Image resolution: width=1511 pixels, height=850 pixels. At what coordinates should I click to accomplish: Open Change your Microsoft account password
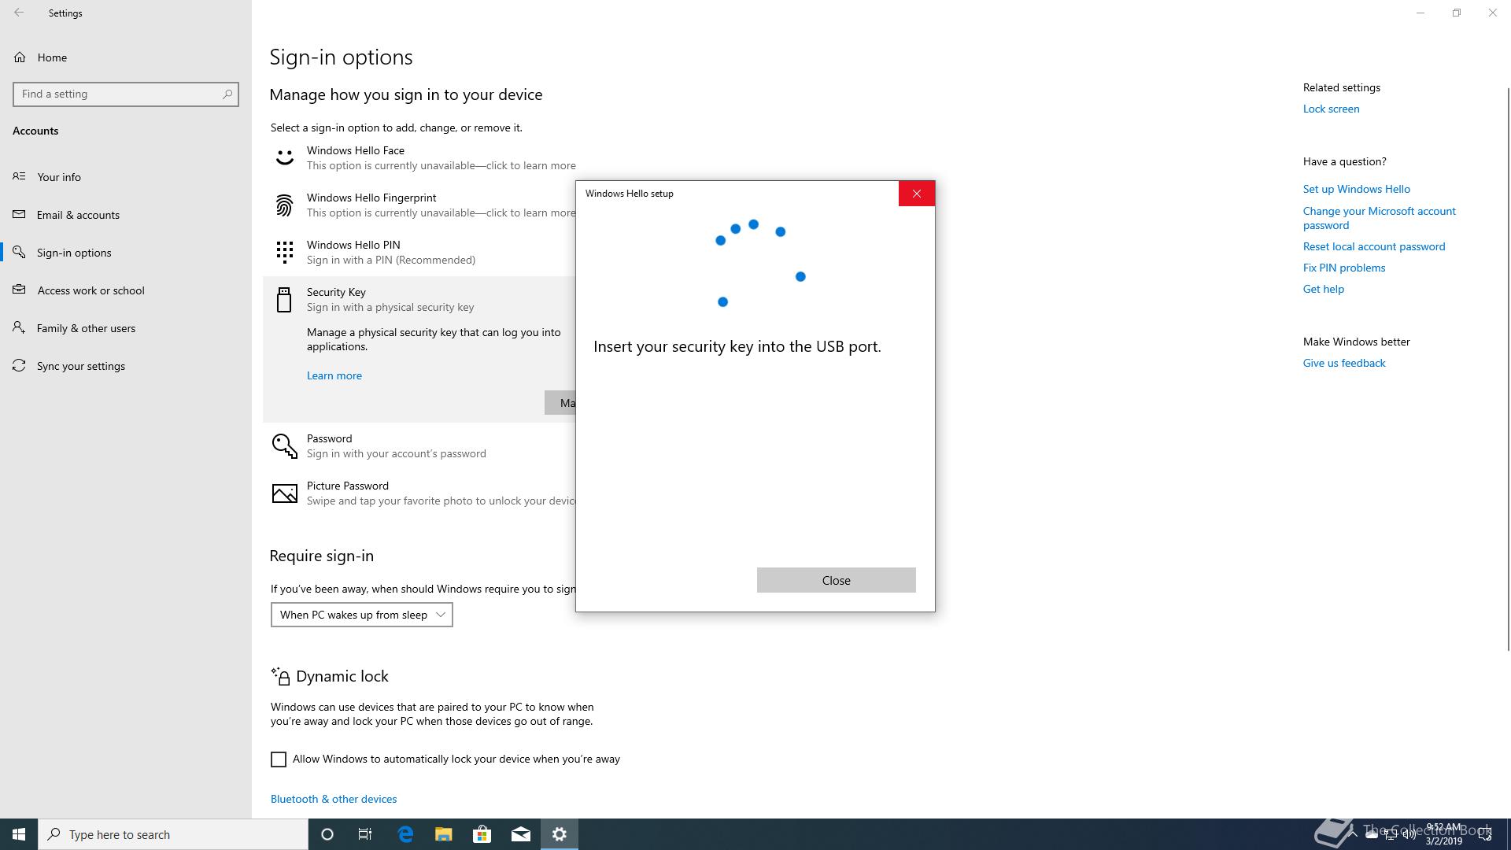[x=1379, y=218]
